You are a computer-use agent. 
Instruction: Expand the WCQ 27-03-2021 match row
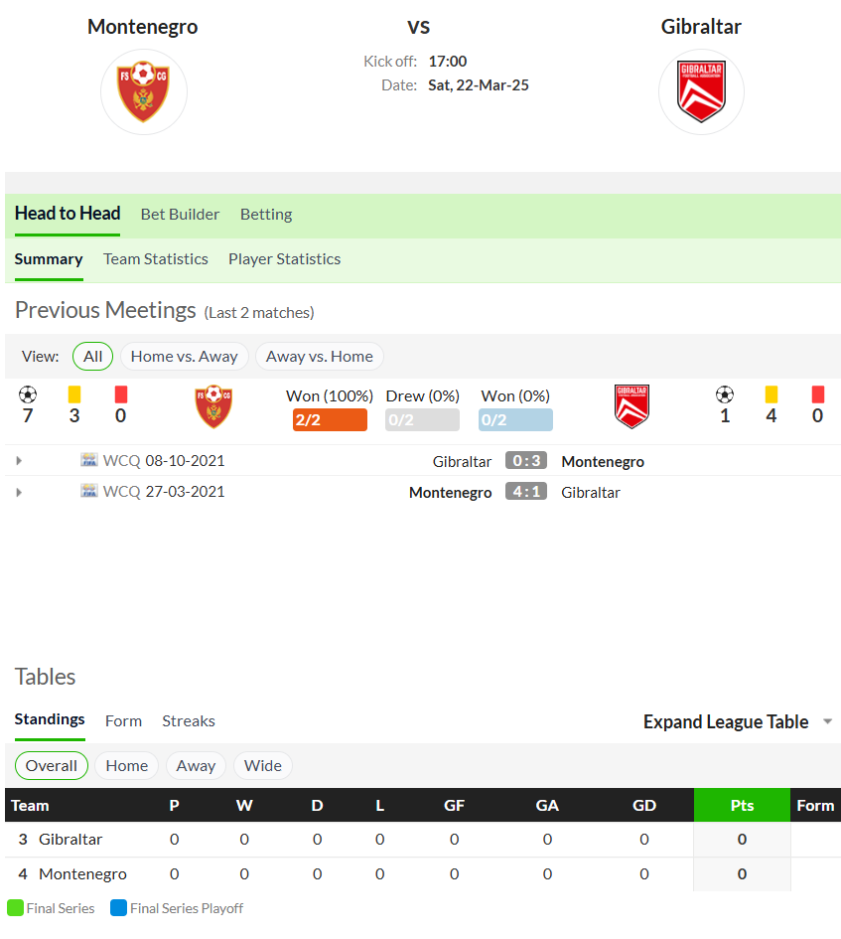[19, 492]
